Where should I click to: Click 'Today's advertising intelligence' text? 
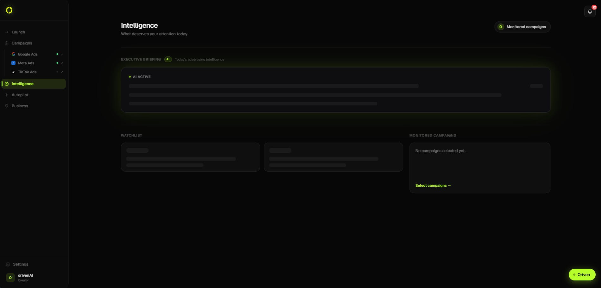[199, 59]
